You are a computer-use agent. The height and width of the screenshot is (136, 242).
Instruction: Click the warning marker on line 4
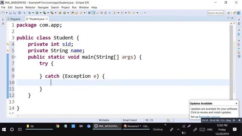(8, 44)
